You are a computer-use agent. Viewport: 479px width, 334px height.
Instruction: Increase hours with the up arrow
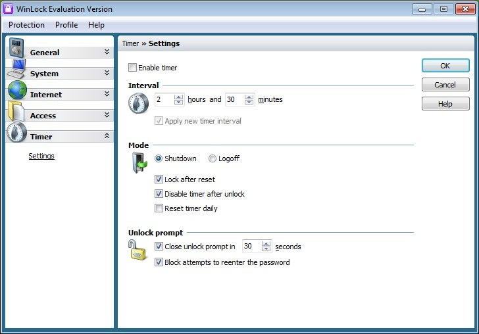178,97
